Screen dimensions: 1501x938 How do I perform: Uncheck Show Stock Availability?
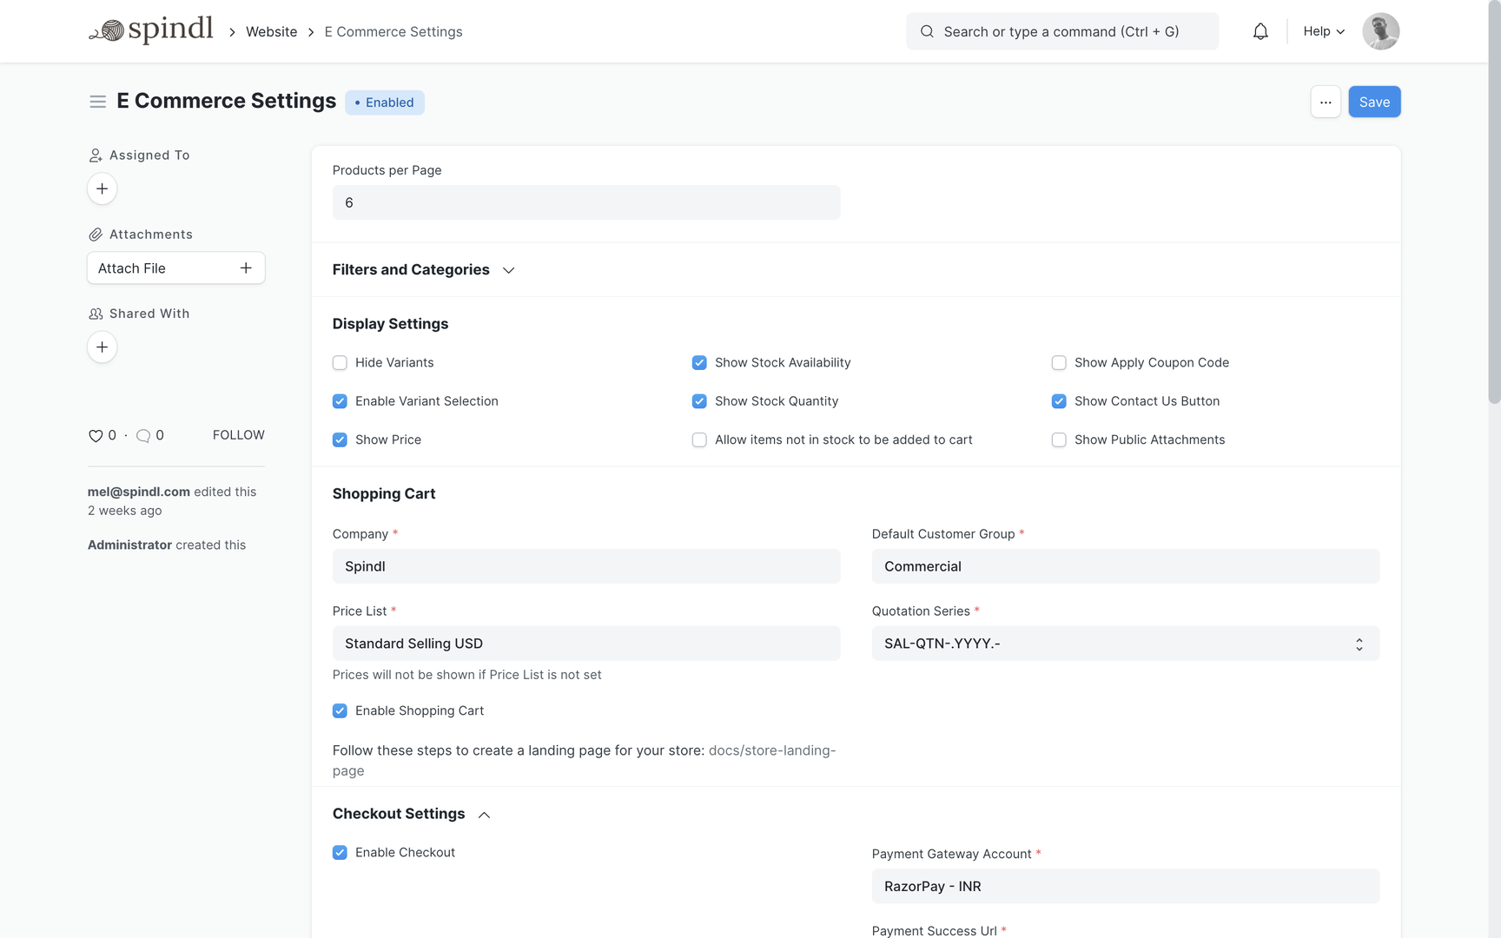[699, 363]
